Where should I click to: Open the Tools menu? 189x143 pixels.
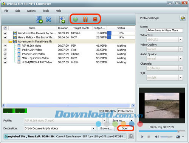(46, 11)
